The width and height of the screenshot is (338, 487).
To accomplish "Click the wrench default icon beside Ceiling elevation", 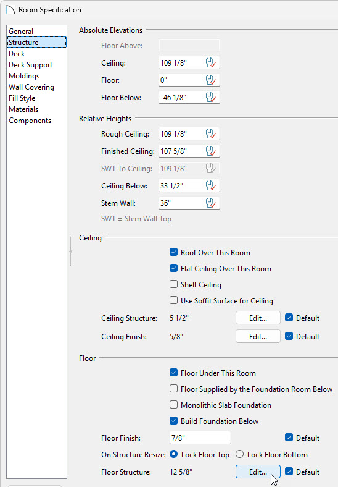I will 211,63.
